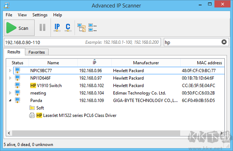Click GIGA-BYTE TECHNOLOGY manufacturer cell
The height and width of the screenshot is (151, 233).
145,100
